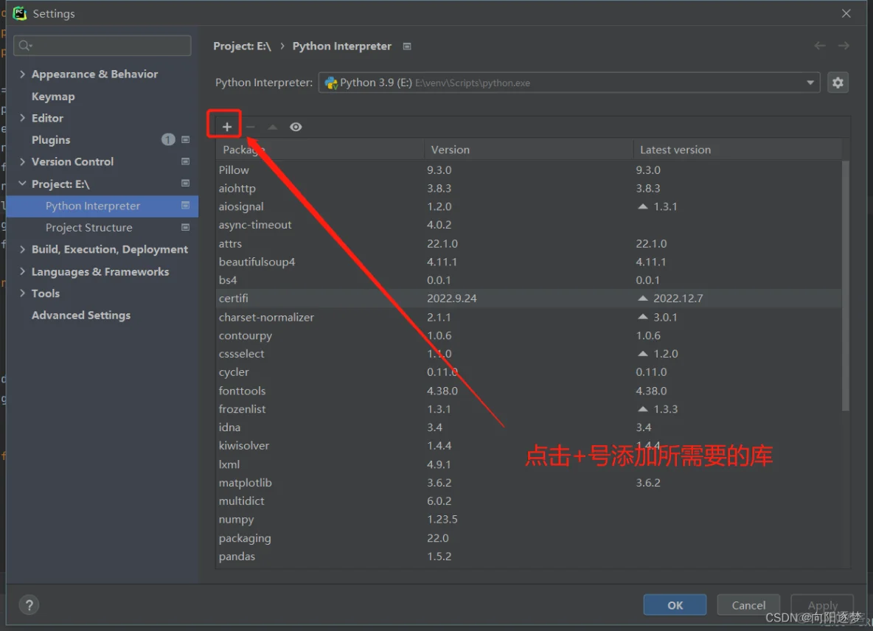Click the upgrade arrow for frozenlist 1.3.3
Image resolution: width=873 pixels, height=631 pixels.
(642, 409)
